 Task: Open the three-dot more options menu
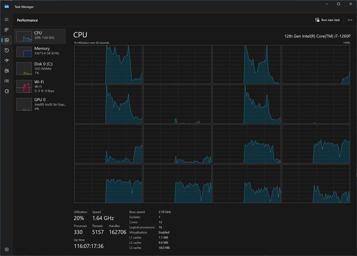coord(350,20)
